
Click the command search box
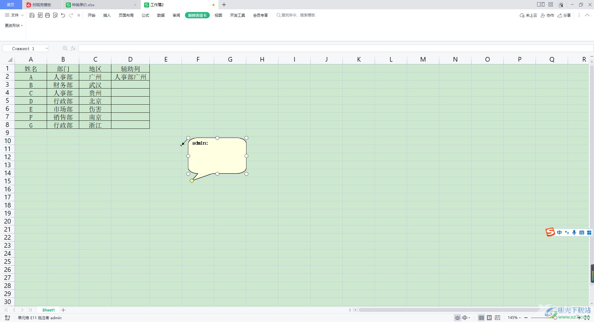[x=296, y=15]
